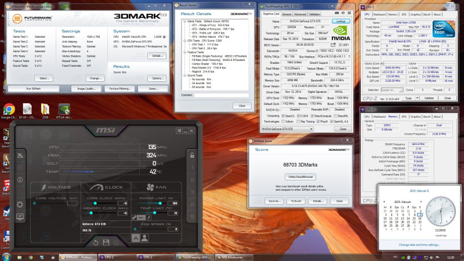Open Google Chrome desktop shortcut
This screenshot has width=464, height=261.
click(9, 111)
